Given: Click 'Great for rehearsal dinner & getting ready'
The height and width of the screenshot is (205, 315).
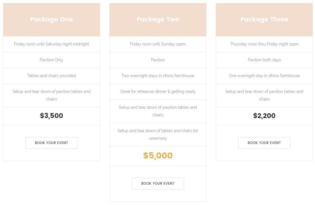Looking at the screenshot, I should [x=158, y=91].
